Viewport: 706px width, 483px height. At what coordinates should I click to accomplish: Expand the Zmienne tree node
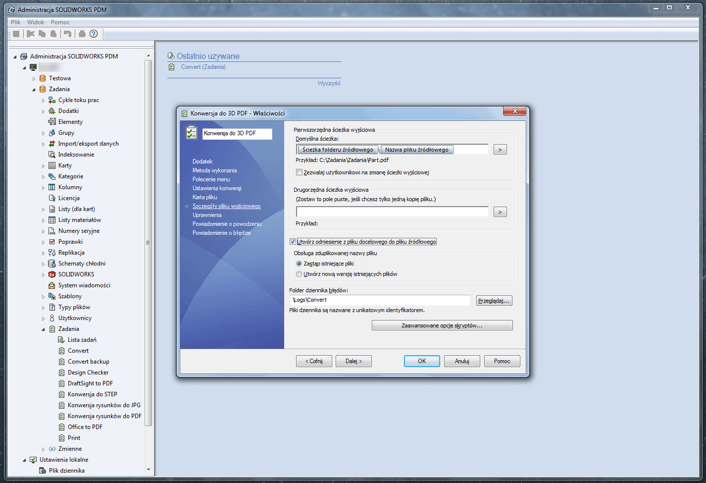tap(43, 448)
